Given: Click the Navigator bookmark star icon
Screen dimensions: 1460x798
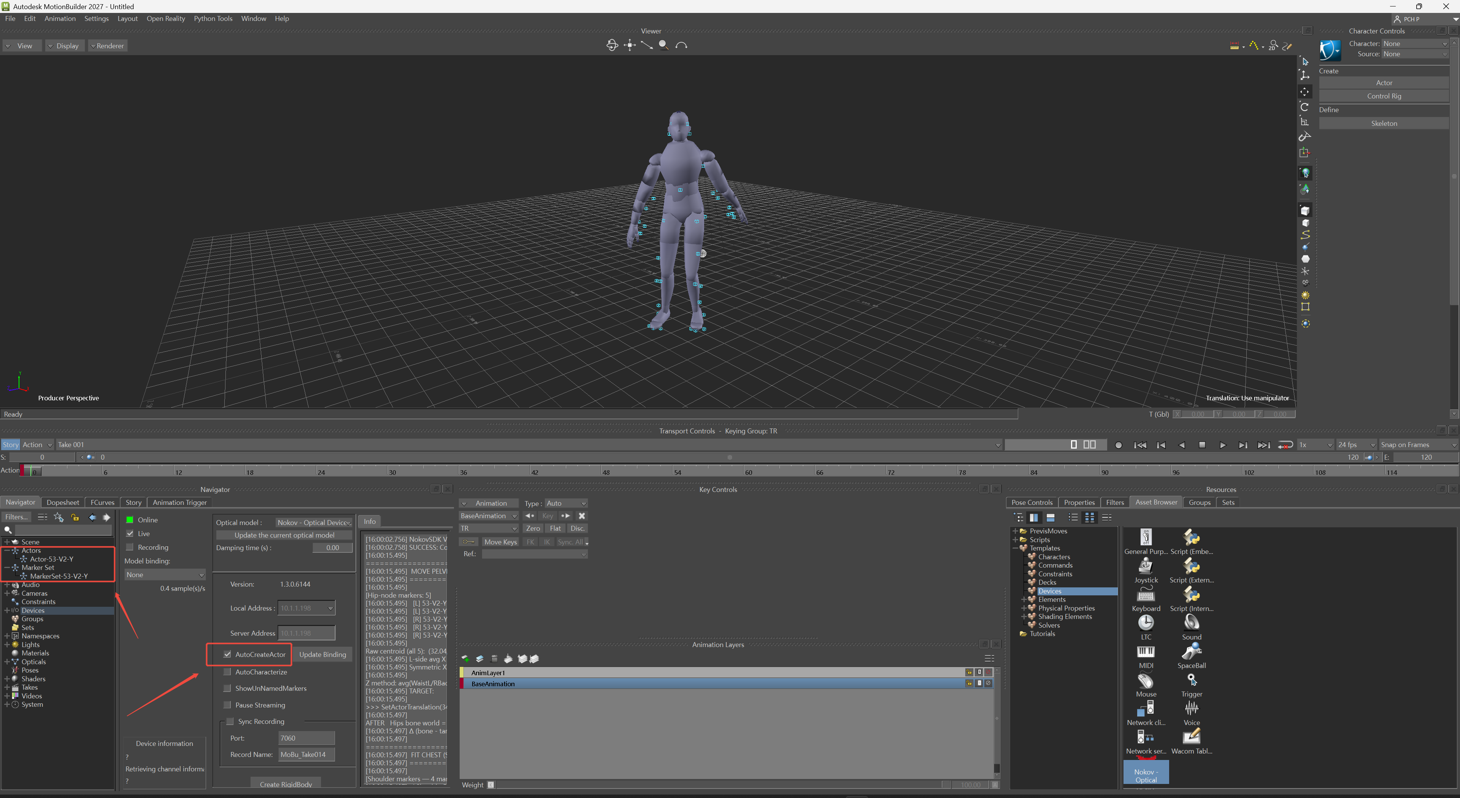Looking at the screenshot, I should (59, 517).
